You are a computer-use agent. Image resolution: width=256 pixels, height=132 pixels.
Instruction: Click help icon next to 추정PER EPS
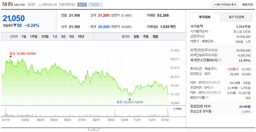tap(212, 88)
